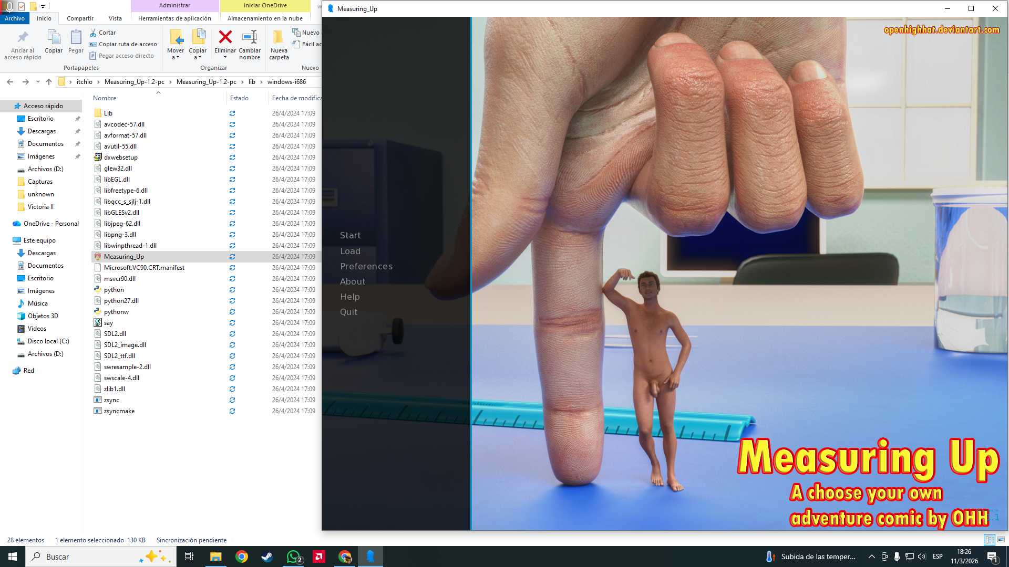1009x567 pixels.
Task: Click the Cortar scissors icon
Action: [x=94, y=33]
